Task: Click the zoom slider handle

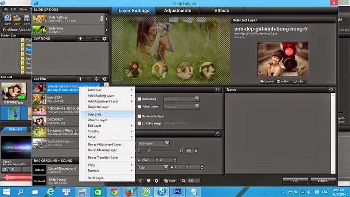Action: (149, 151)
